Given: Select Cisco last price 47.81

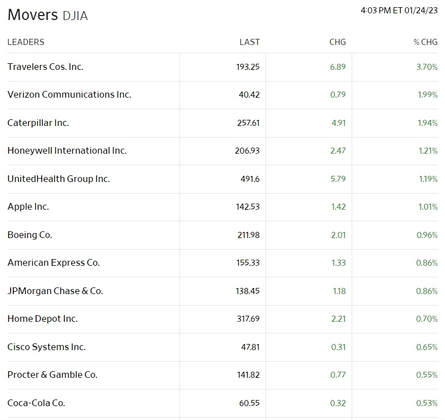Looking at the screenshot, I should pyautogui.click(x=251, y=347).
